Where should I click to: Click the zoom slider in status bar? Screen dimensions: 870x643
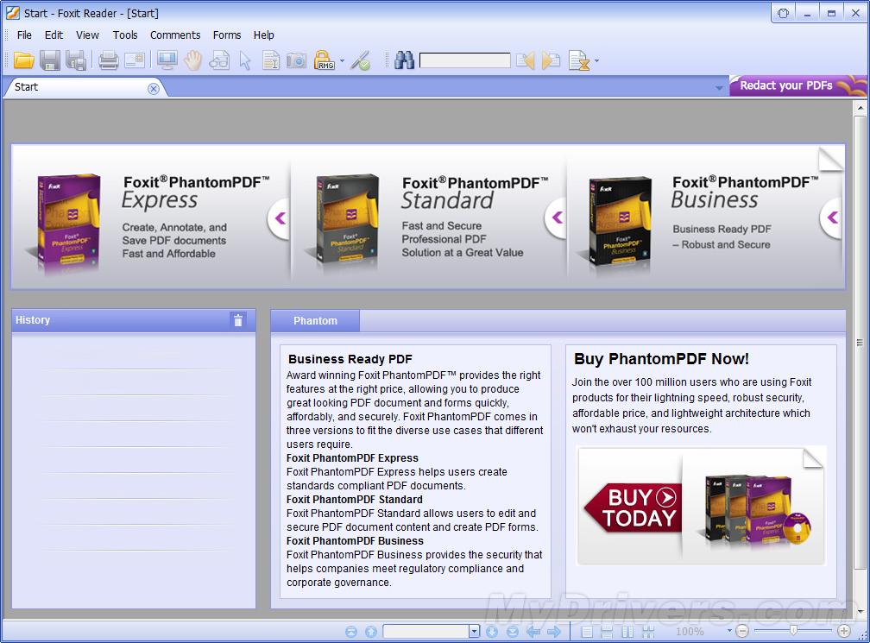(792, 632)
